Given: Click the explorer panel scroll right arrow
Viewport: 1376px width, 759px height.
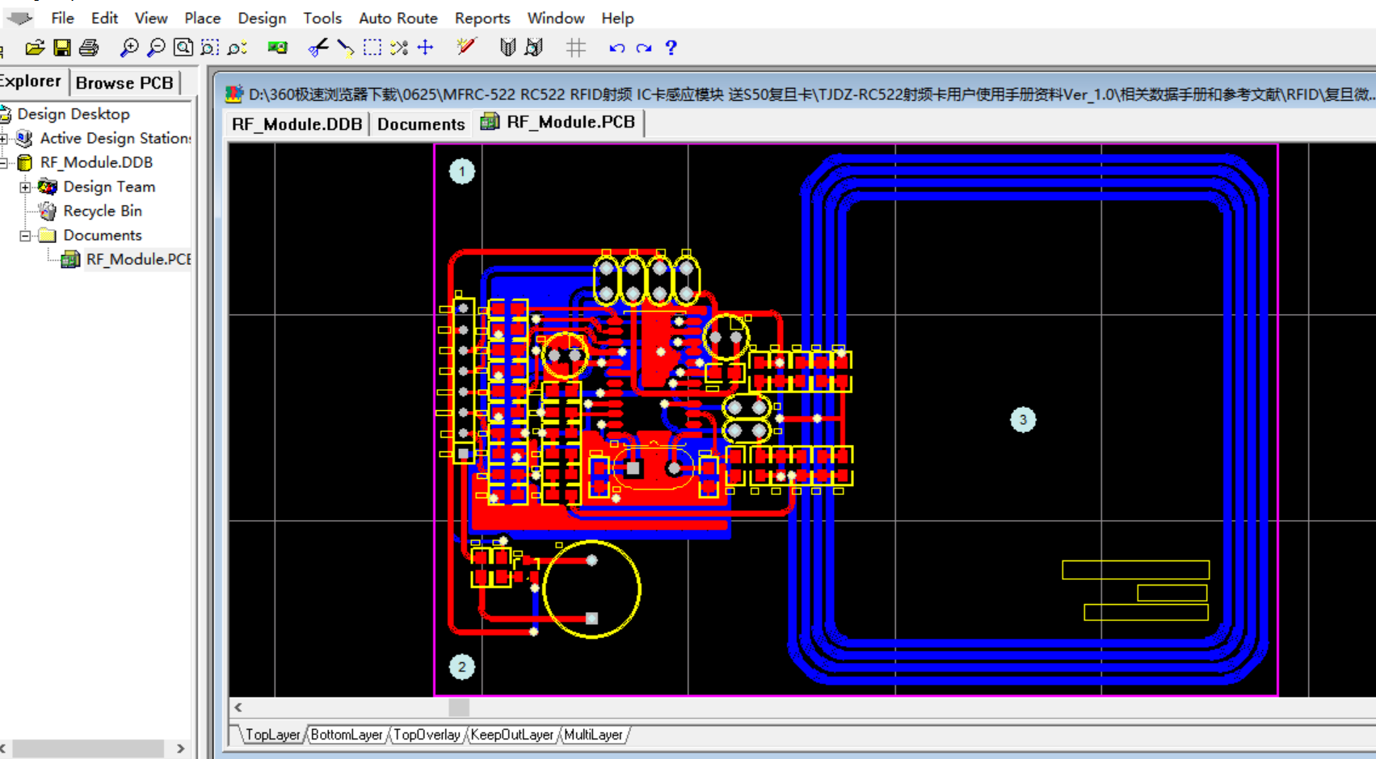Looking at the screenshot, I should click(x=180, y=749).
